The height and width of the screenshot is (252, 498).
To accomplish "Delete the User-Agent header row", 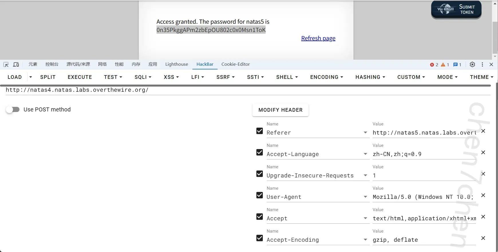I will (483, 195).
